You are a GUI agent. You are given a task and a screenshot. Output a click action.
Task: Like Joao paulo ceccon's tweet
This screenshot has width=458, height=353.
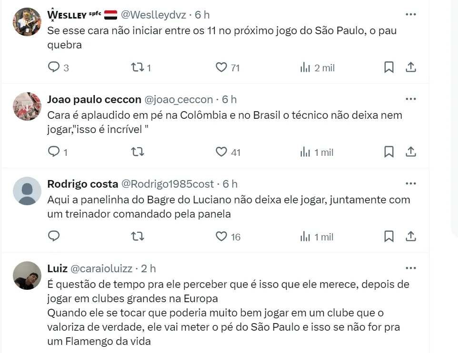coord(221,152)
